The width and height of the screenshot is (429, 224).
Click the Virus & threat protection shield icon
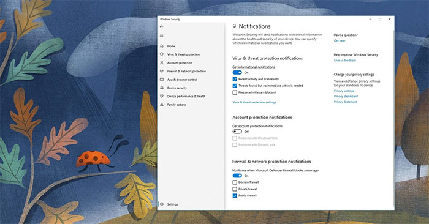162,54
